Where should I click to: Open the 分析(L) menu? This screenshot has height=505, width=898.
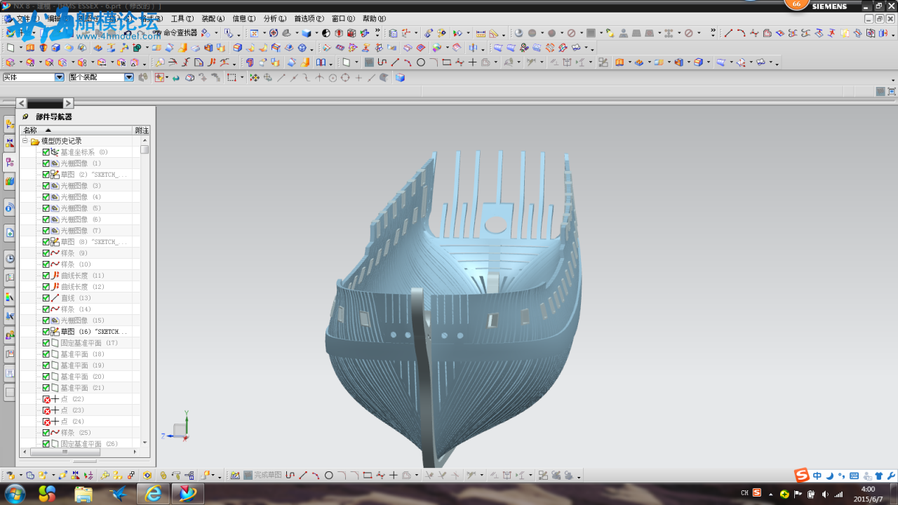274,19
